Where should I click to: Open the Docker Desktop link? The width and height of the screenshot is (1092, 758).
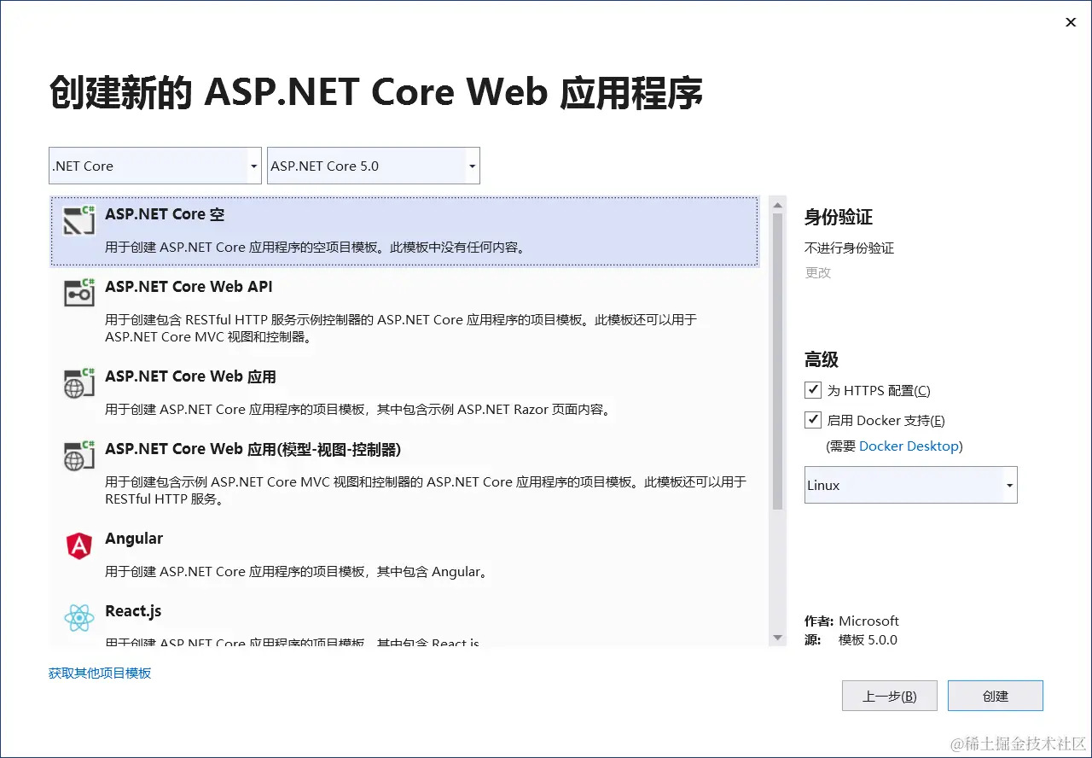pos(909,446)
